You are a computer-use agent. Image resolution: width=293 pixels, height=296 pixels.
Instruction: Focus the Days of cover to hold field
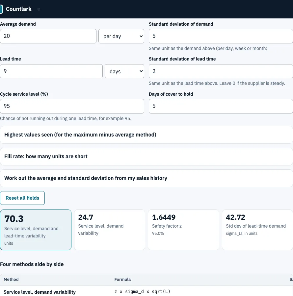pyautogui.click(x=221, y=106)
